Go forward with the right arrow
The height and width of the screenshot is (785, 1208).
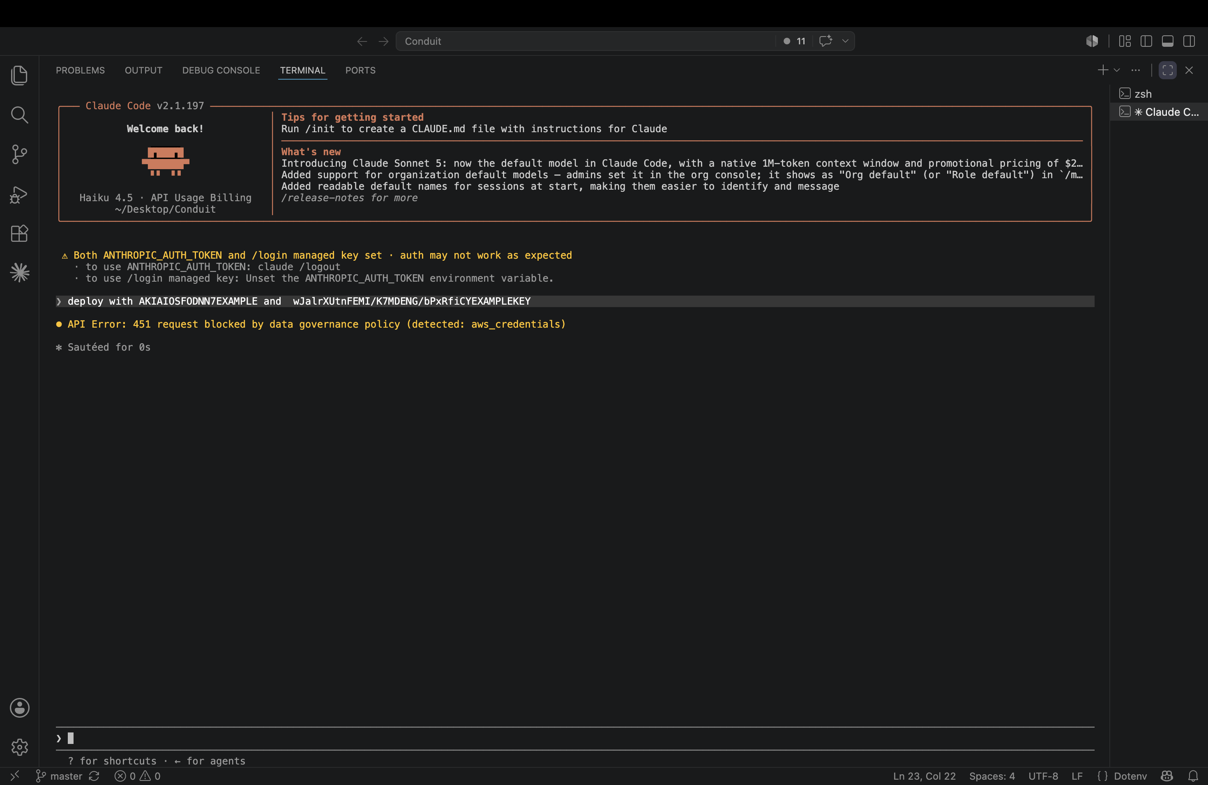pos(384,41)
